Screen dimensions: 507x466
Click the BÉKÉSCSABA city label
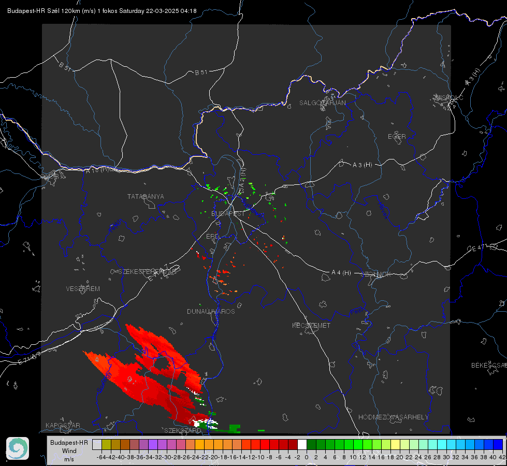488,366
